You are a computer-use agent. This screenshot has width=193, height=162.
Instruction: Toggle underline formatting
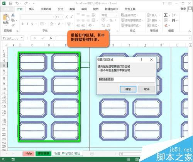click(32, 24)
